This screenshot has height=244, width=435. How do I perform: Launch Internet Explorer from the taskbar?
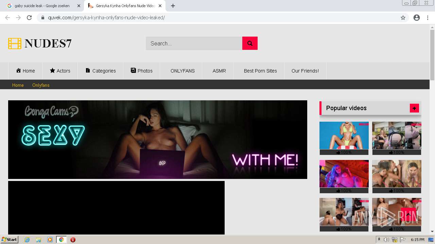coord(27,240)
